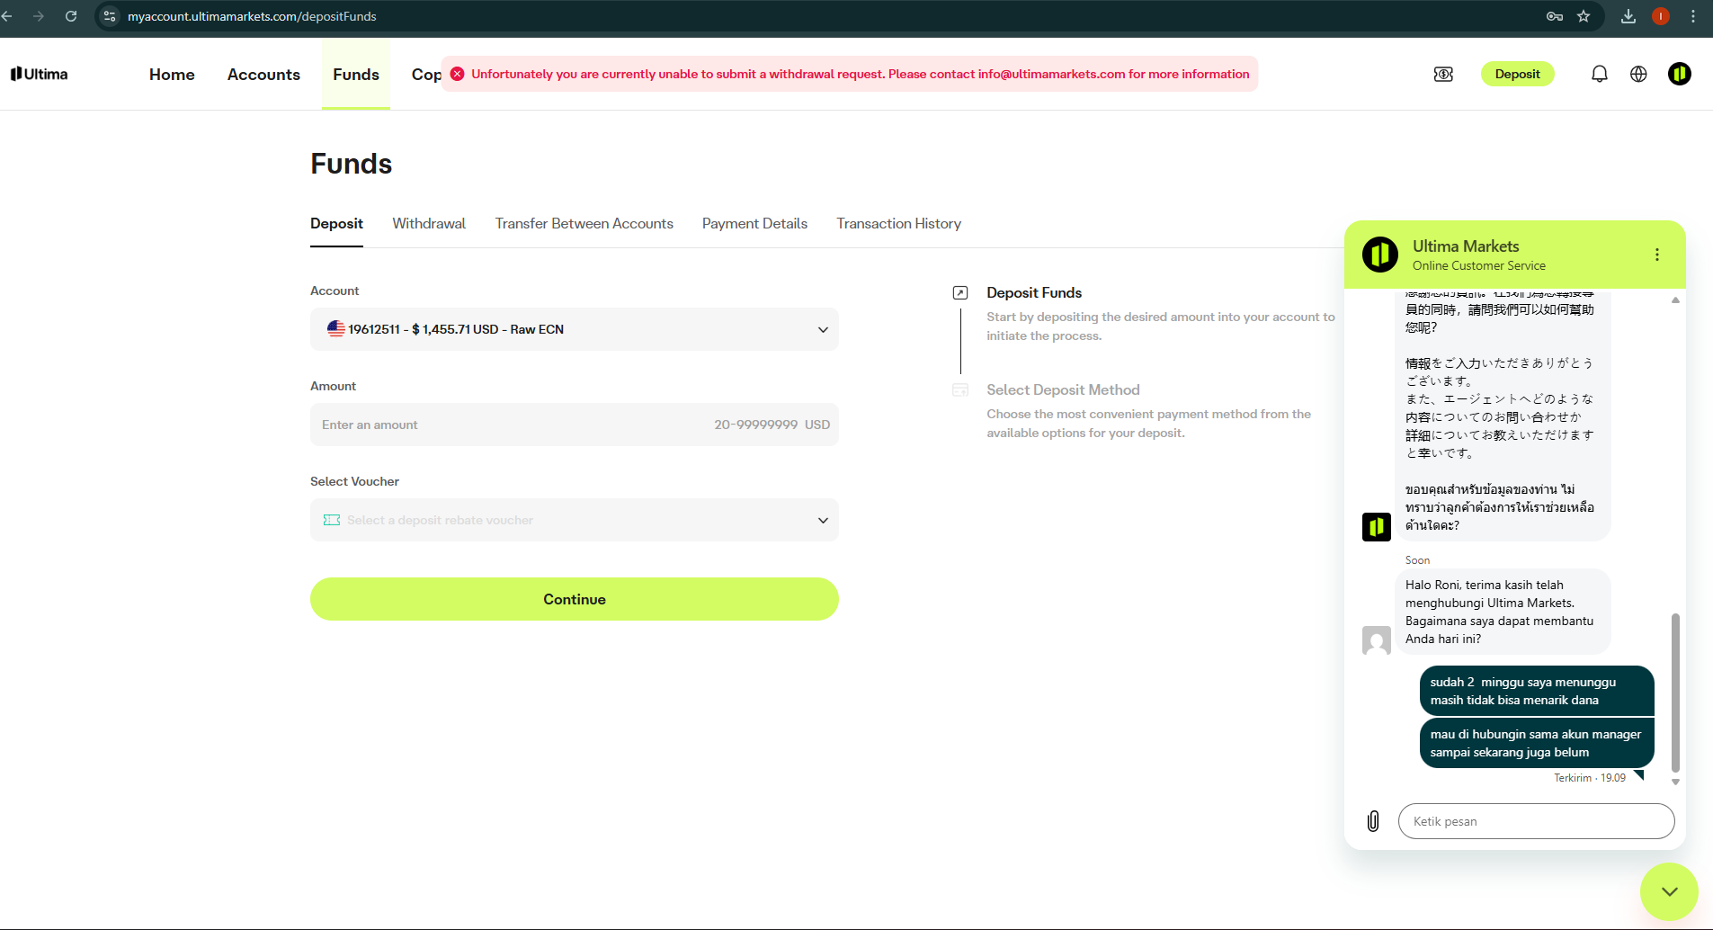The height and width of the screenshot is (930, 1713).
Task: Open chat options three-dot menu
Action: pos(1657,255)
